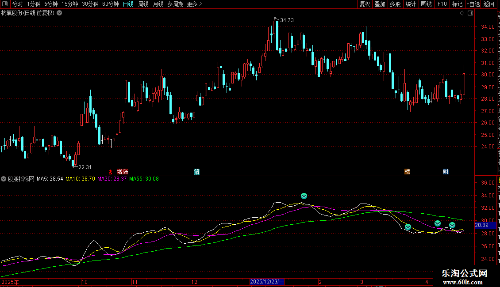Click the 复权 button

click(365, 4)
